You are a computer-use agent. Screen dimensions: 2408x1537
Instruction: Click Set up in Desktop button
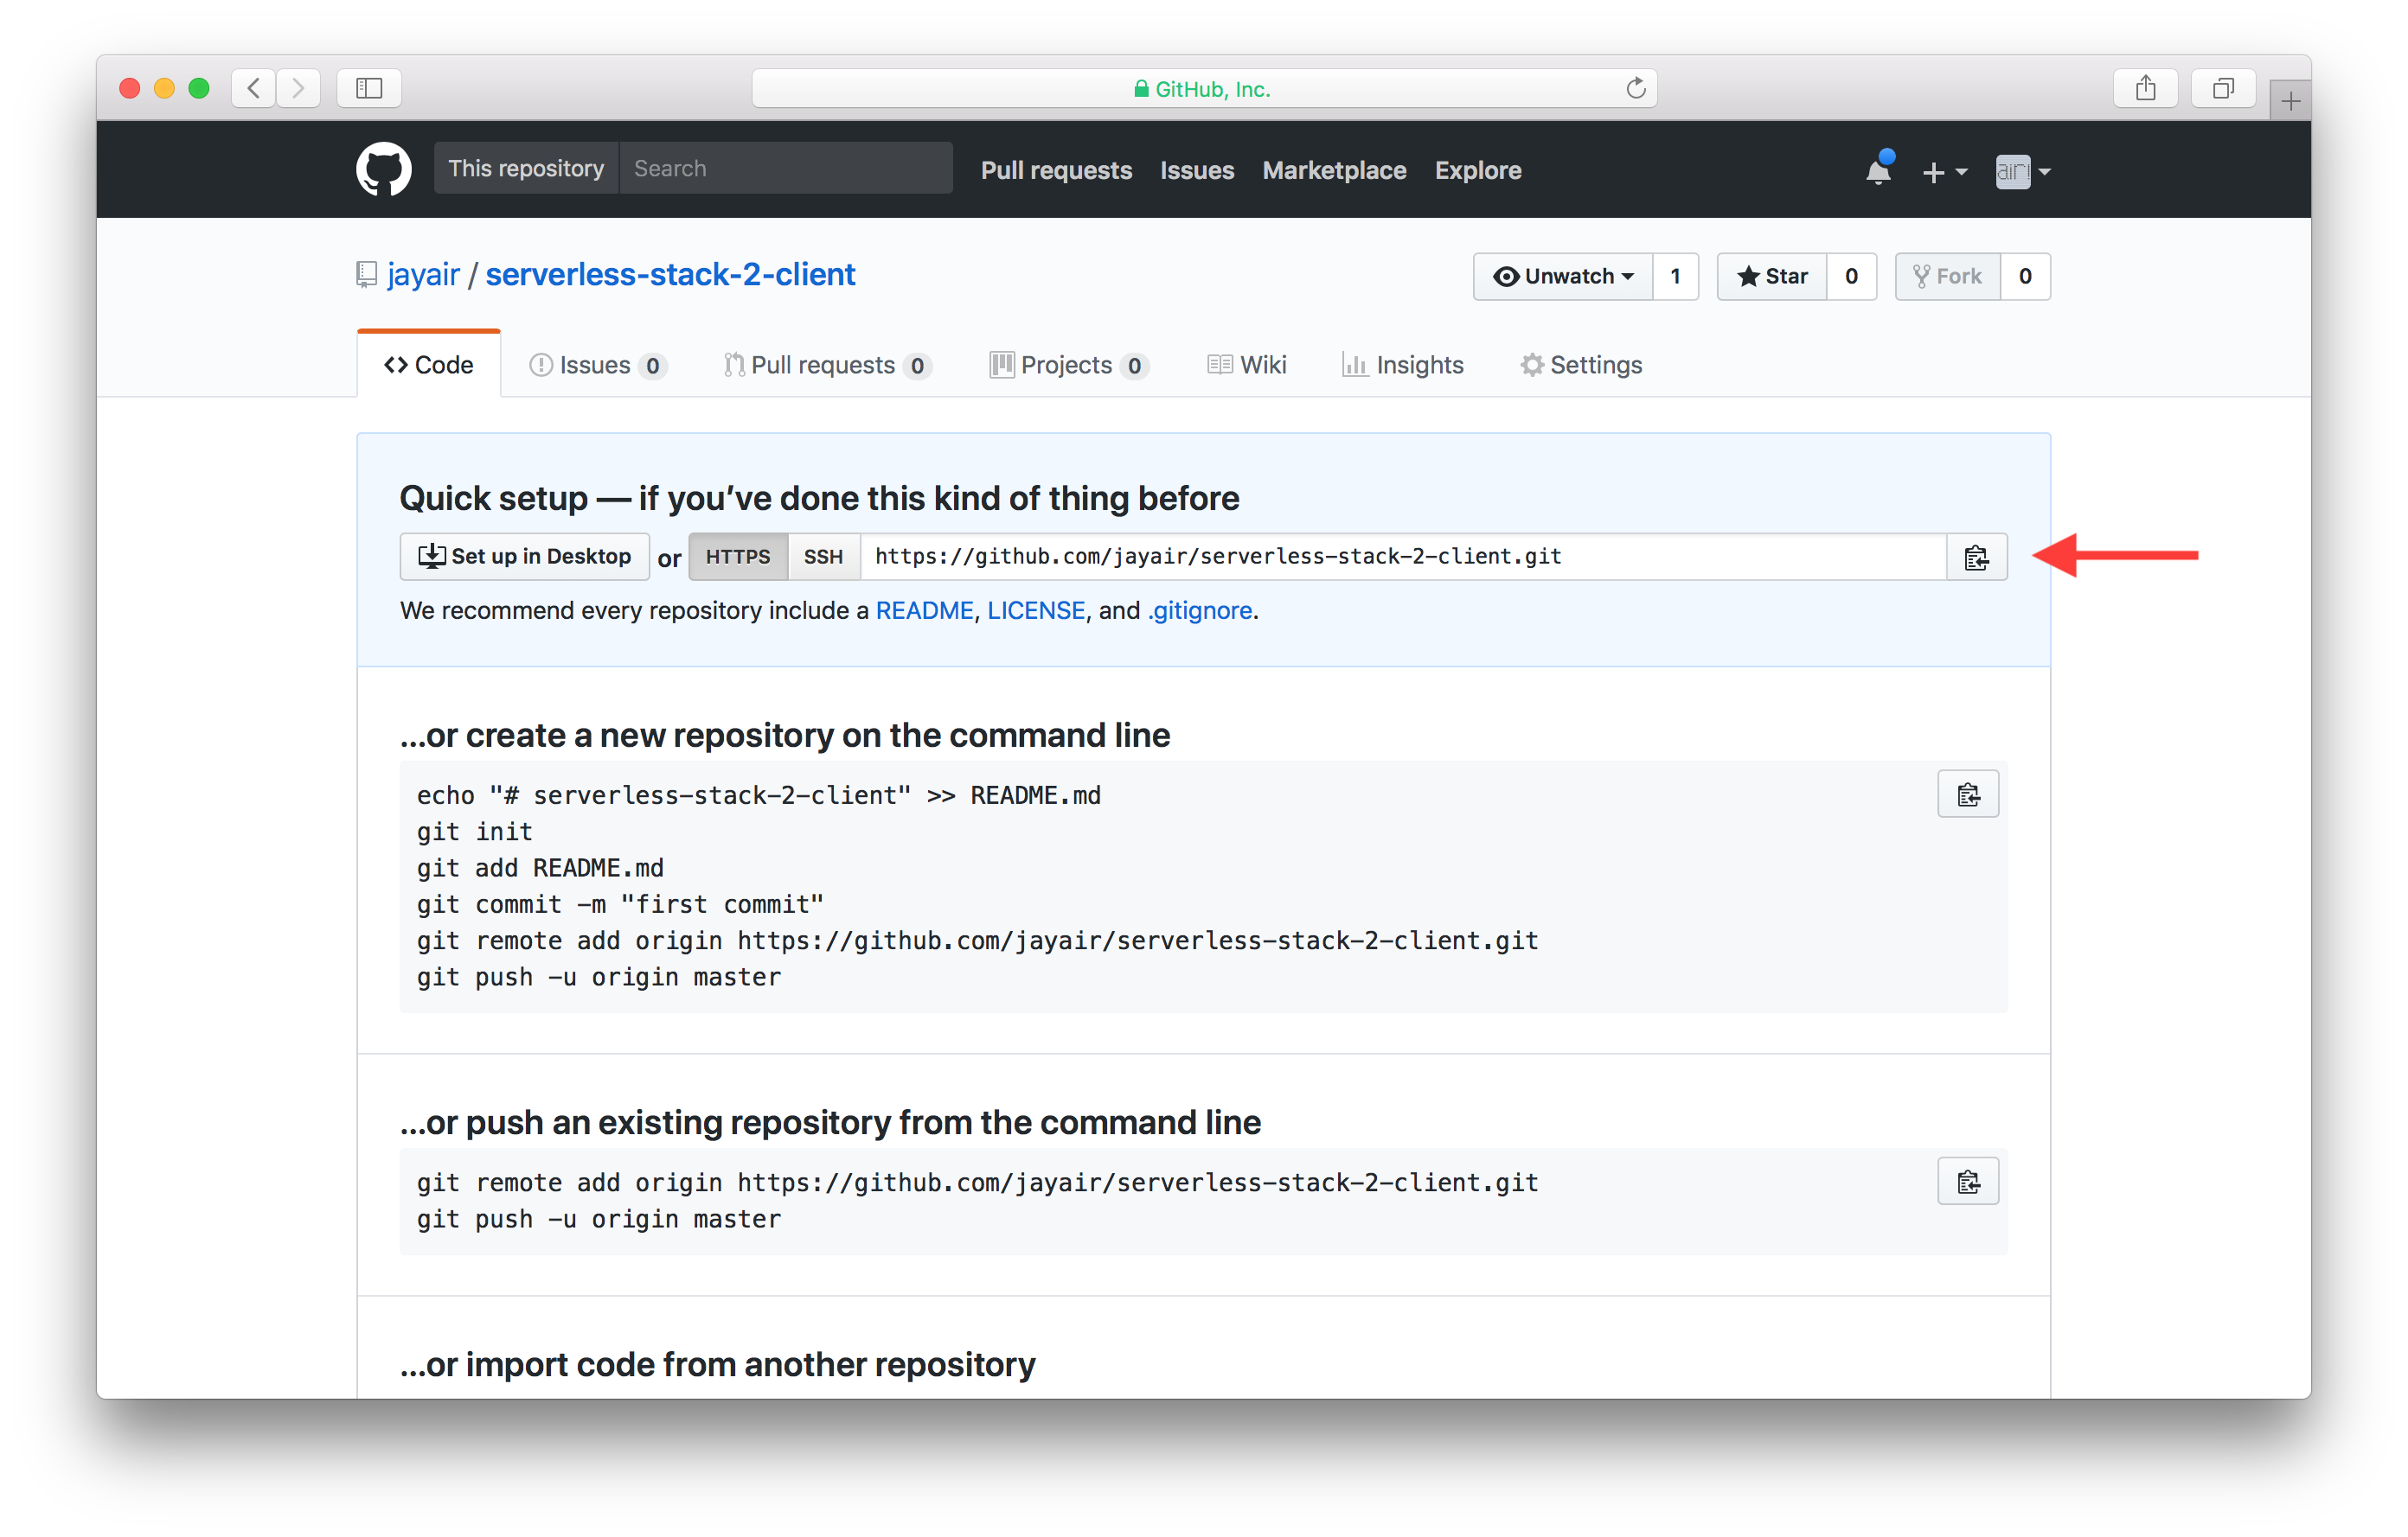tap(525, 557)
